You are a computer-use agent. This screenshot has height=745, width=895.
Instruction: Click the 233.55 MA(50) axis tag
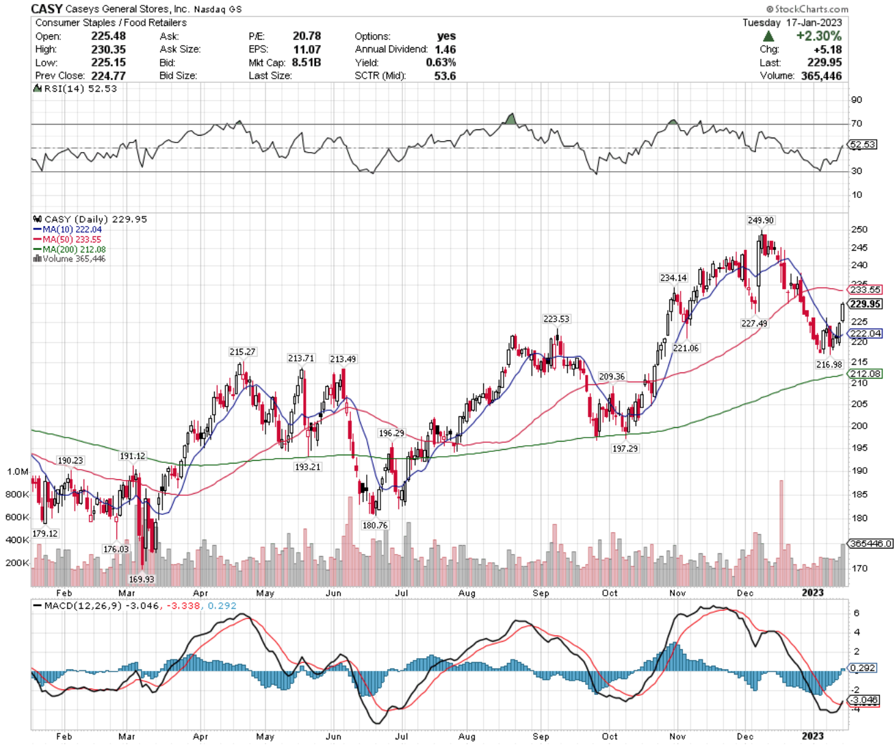(x=865, y=290)
